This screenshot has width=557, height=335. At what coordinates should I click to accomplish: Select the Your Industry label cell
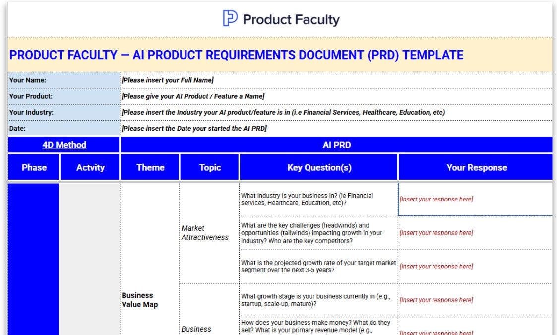(64, 112)
